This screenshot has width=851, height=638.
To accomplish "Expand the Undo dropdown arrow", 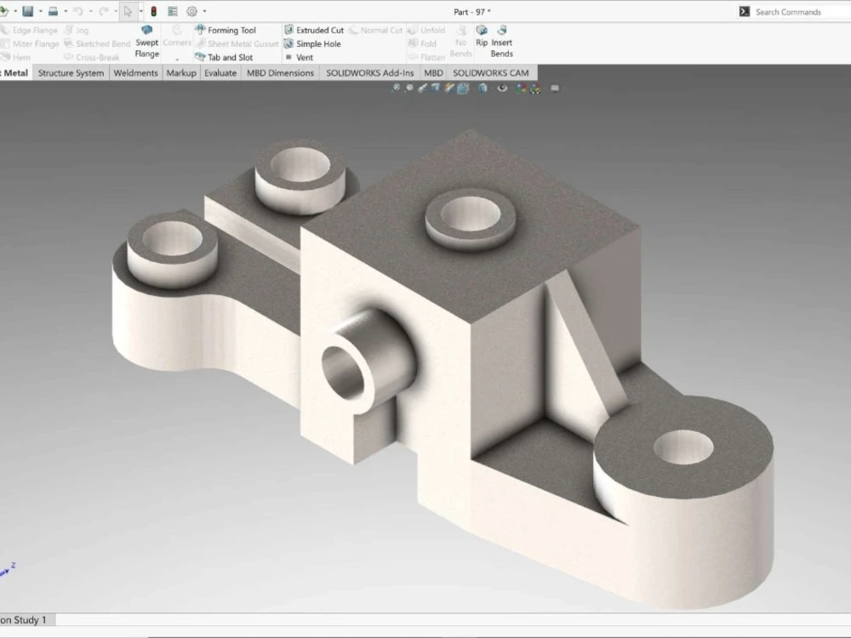I will tap(90, 11).
